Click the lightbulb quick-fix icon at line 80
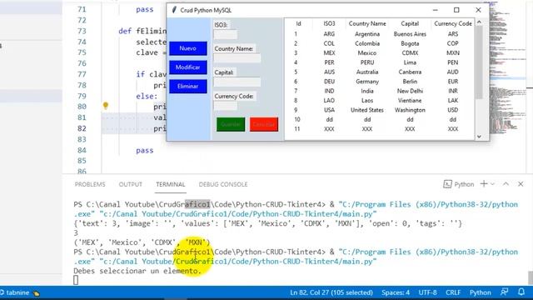The height and width of the screenshot is (300, 533). [106, 106]
